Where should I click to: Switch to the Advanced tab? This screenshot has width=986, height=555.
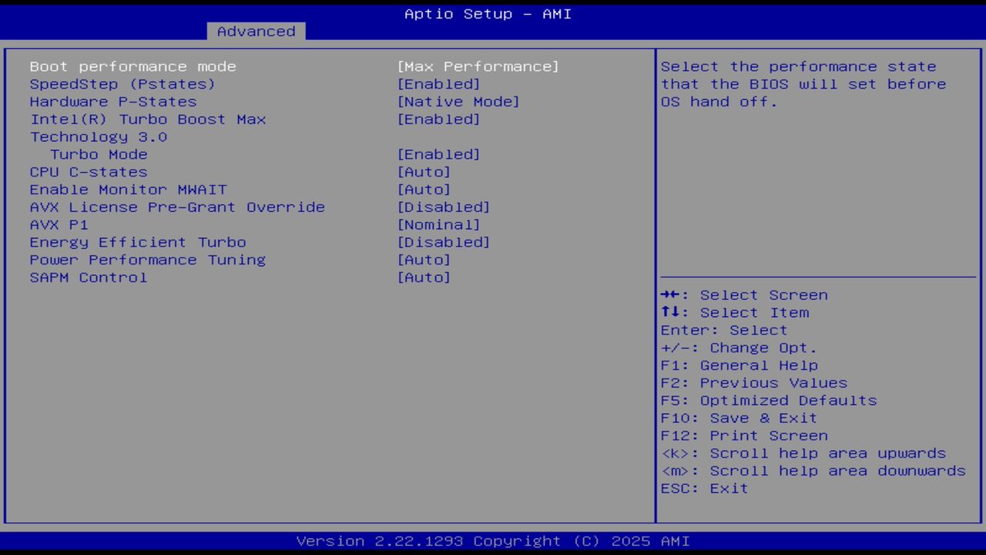[x=256, y=31]
